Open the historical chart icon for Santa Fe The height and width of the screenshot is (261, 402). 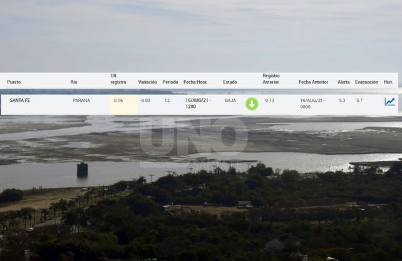point(389,102)
